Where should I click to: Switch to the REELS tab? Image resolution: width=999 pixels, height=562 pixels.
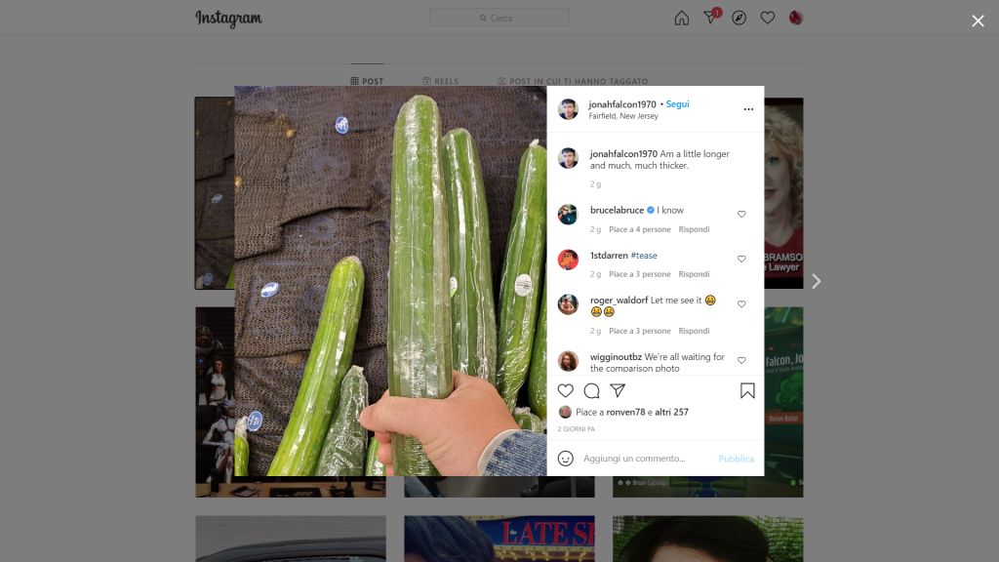tap(440, 81)
